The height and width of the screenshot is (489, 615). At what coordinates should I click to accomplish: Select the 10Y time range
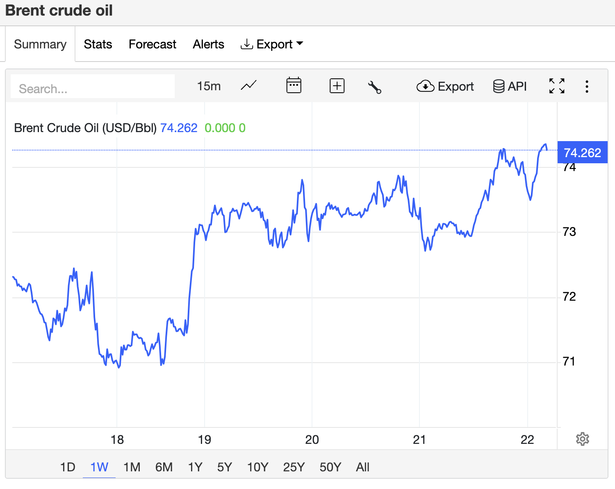point(258,467)
